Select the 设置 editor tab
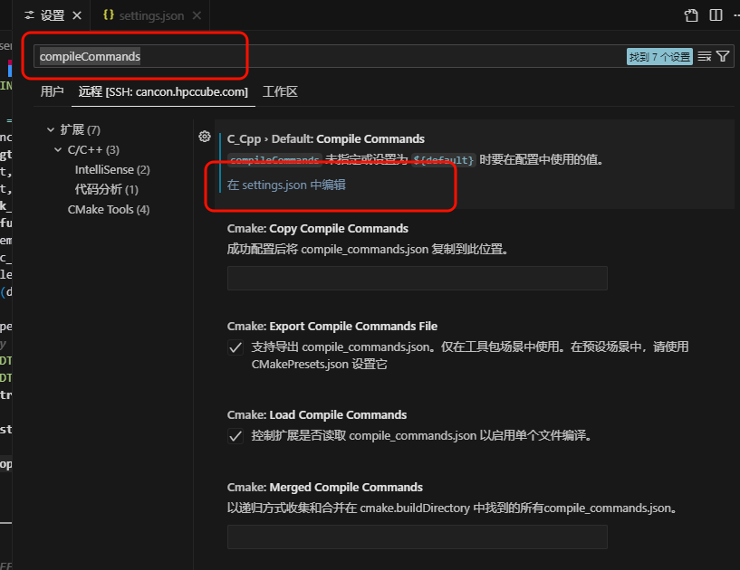 (52, 15)
